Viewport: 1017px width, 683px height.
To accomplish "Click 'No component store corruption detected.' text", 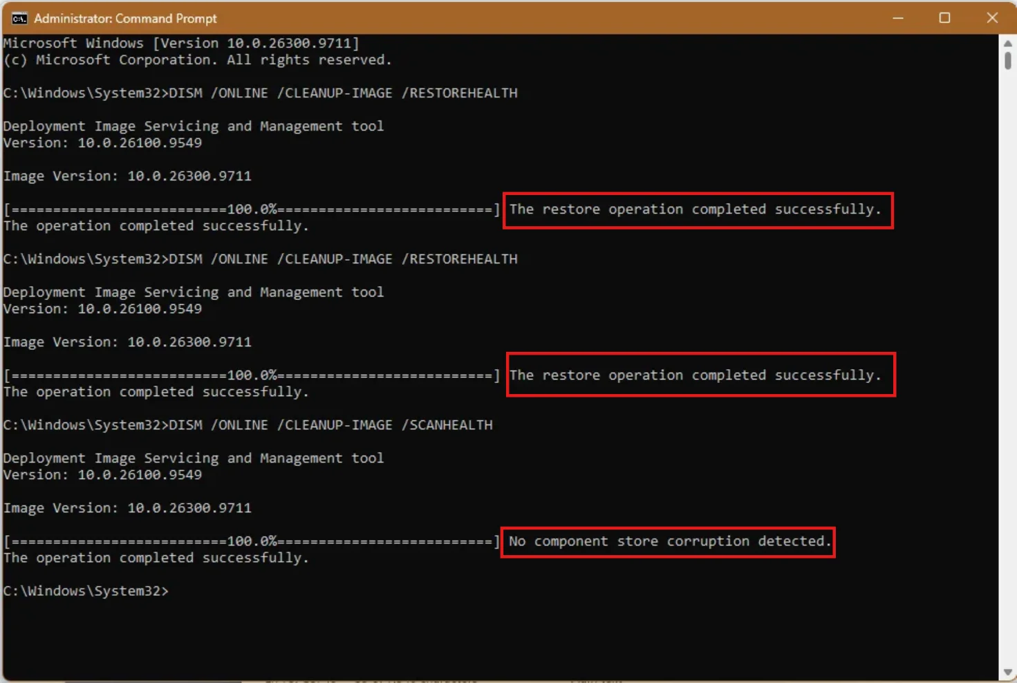I will pyautogui.click(x=670, y=541).
